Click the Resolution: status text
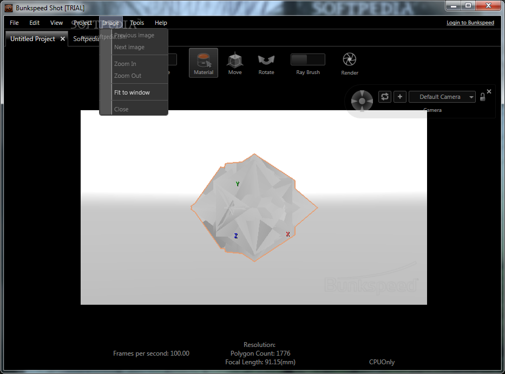Screen dimensions: 505x374 pyautogui.click(x=260, y=345)
